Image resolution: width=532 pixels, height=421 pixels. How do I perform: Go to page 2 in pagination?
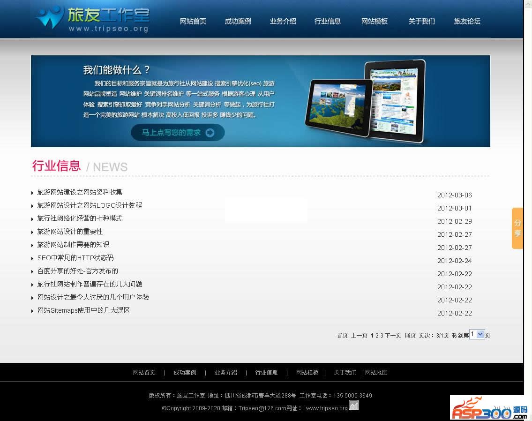[377, 336]
